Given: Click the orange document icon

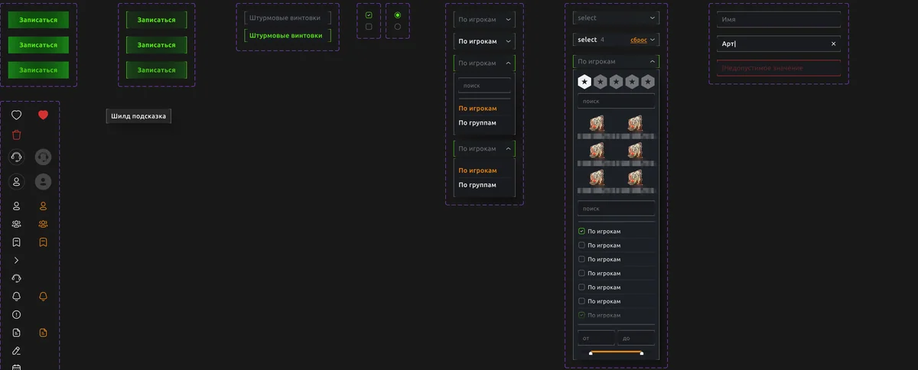Looking at the screenshot, I should (x=43, y=333).
